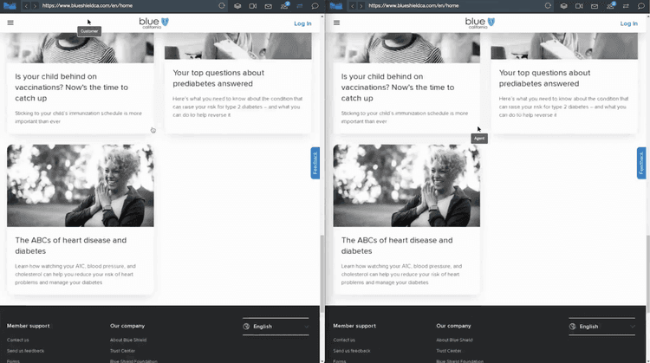Click swap arrows icon in left toolbar

point(300,6)
